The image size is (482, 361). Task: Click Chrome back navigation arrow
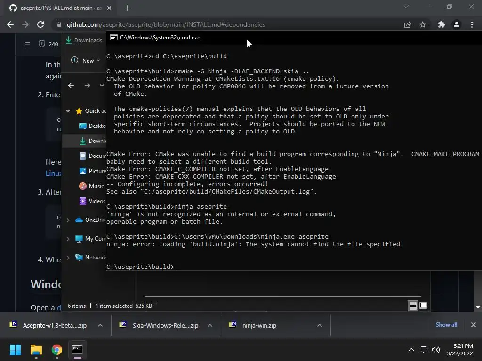tap(10, 24)
